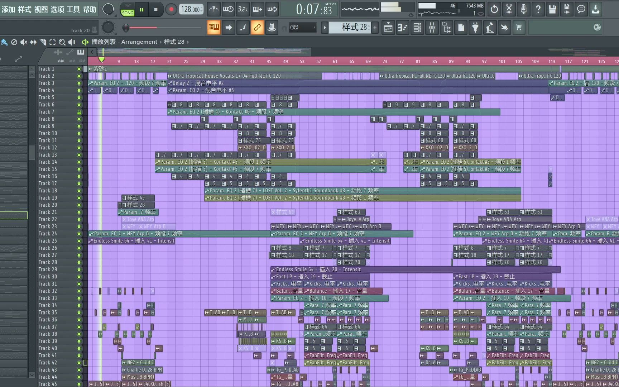Open the 选项 menu
This screenshot has width=619, height=387.
(57, 9)
